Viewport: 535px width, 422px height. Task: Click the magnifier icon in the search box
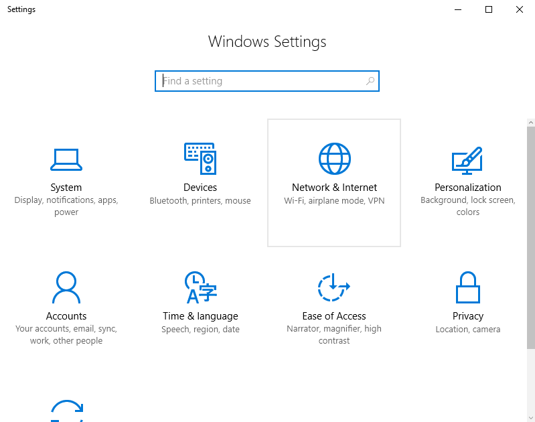click(x=370, y=81)
